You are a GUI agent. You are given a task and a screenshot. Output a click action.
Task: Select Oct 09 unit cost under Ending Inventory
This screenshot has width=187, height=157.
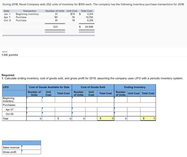[134, 114]
